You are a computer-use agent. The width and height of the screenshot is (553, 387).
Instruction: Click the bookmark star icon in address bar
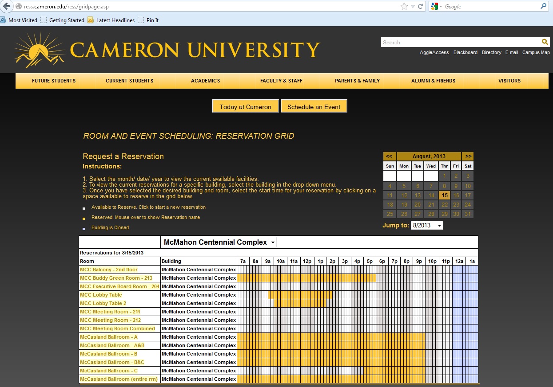tap(404, 7)
